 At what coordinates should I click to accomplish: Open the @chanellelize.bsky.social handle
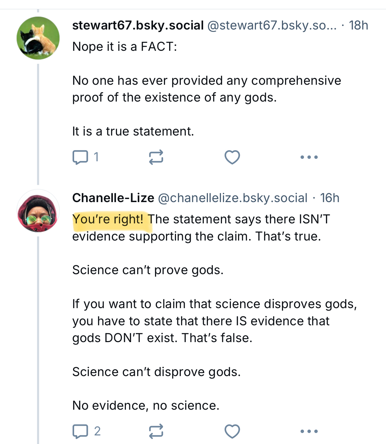(233, 198)
